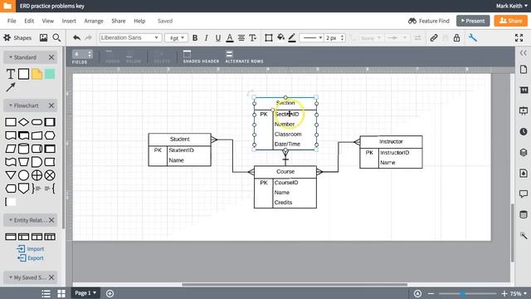
Task: Close the Flowchart shapes library
Action: point(51,105)
